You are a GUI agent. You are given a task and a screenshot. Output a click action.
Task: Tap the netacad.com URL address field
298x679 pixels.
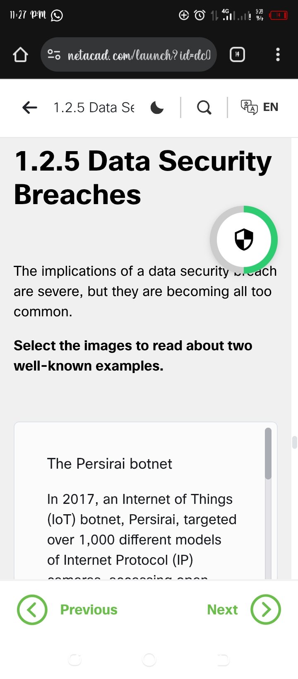coord(139,55)
